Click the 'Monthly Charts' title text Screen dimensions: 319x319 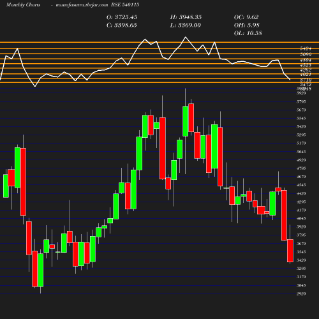(23, 5)
